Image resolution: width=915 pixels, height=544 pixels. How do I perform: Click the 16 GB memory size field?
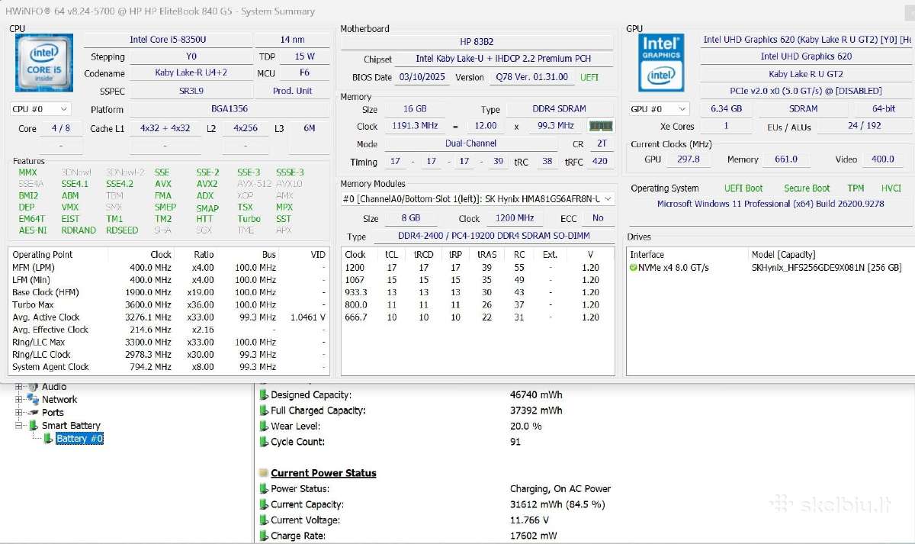[415, 109]
